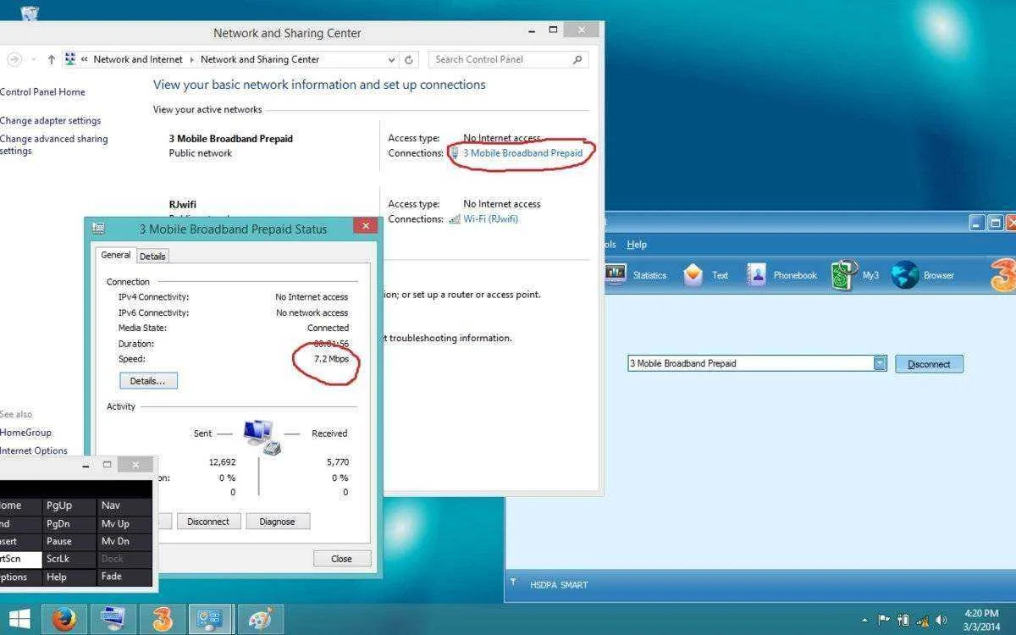Open the My3 icon
Viewport: 1016px width, 635px height.
coord(844,275)
